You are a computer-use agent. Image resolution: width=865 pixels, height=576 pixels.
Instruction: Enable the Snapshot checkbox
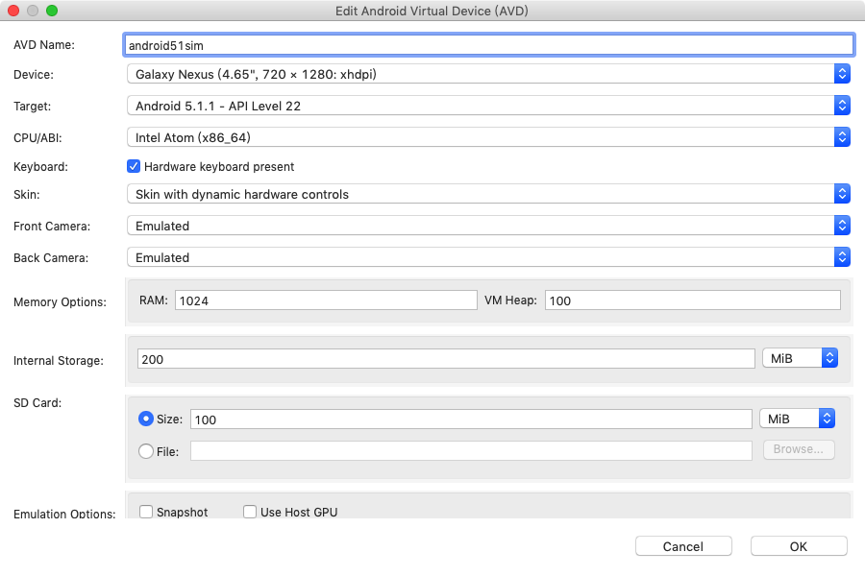coord(147,512)
